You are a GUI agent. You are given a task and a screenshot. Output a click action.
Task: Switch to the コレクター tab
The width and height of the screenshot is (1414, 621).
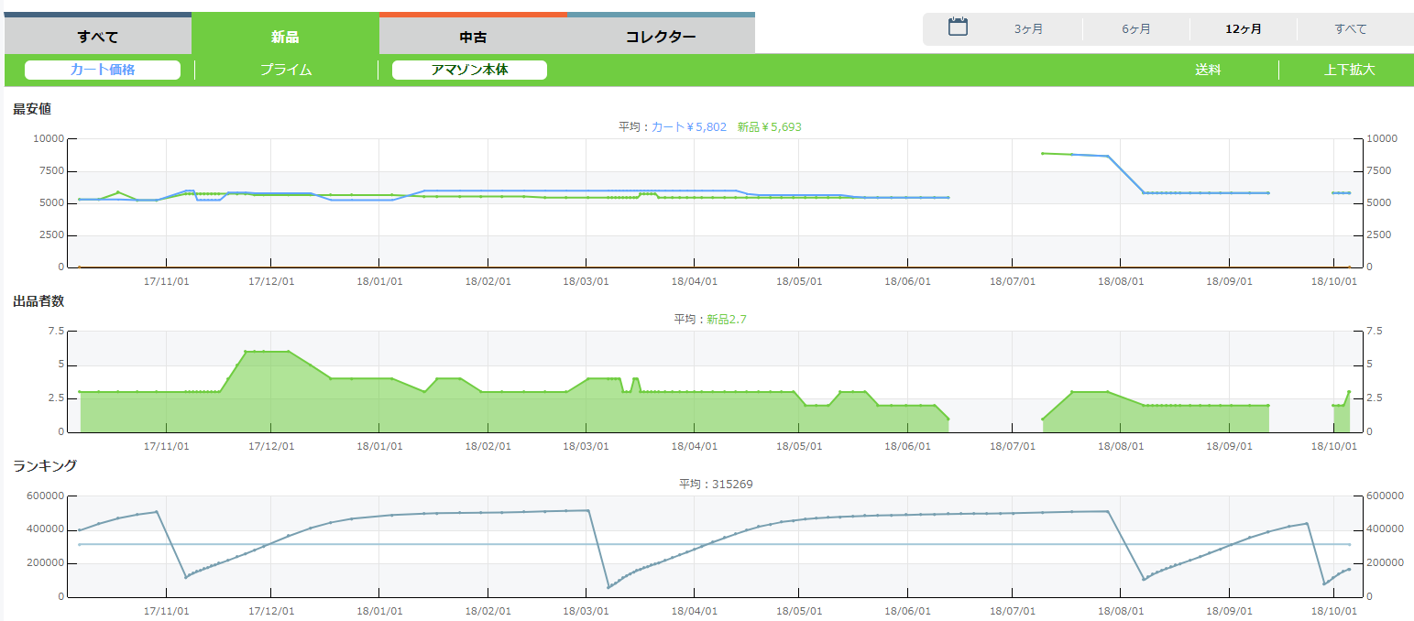coord(661,38)
